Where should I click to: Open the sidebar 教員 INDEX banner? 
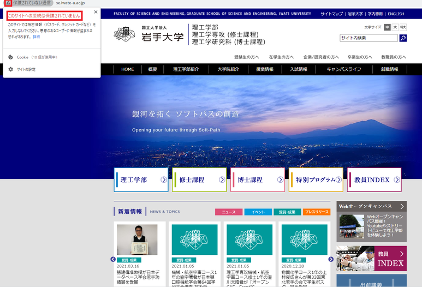(371, 258)
